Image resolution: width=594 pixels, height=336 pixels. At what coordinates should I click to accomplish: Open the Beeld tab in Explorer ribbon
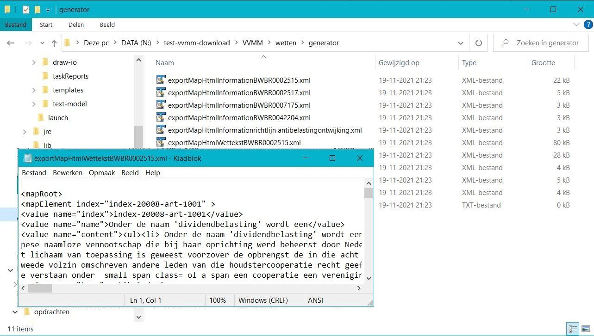tap(107, 24)
